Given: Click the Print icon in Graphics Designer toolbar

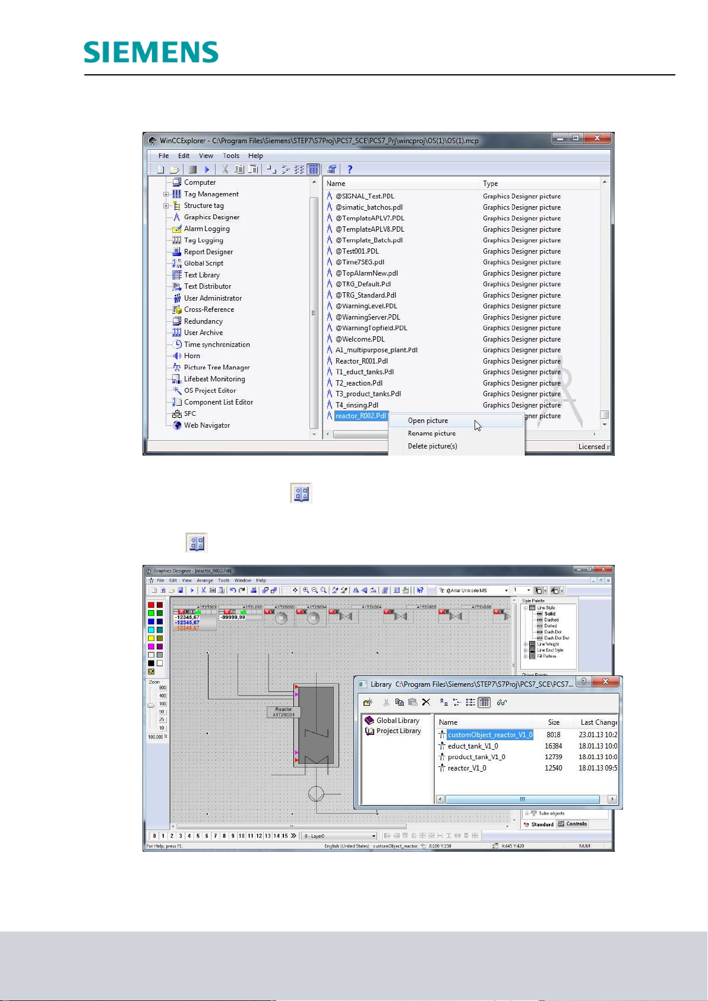Looking at the screenshot, I should [254, 591].
